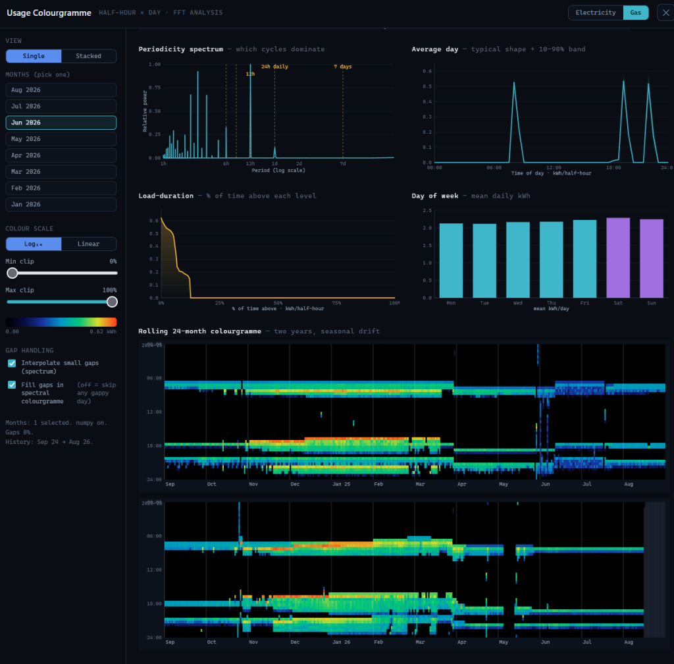Uncheck Interpolate small gaps checkbox
This screenshot has height=664, width=674.
[x=12, y=364]
